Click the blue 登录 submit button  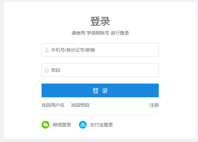coord(100,90)
